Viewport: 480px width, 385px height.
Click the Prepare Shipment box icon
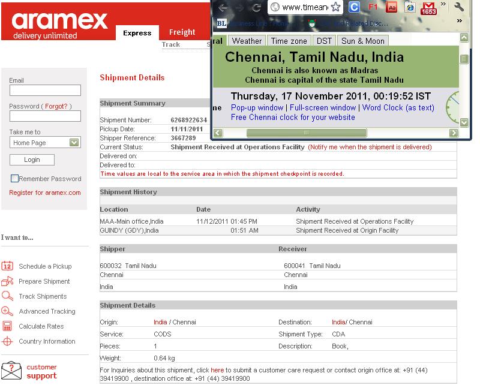pos(7,281)
